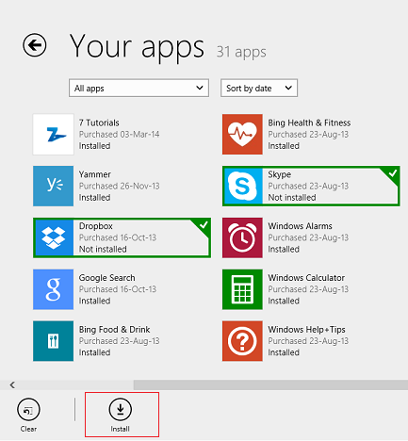Click the 'Your apps' page title
This screenshot has width=408, height=441.
tap(137, 47)
